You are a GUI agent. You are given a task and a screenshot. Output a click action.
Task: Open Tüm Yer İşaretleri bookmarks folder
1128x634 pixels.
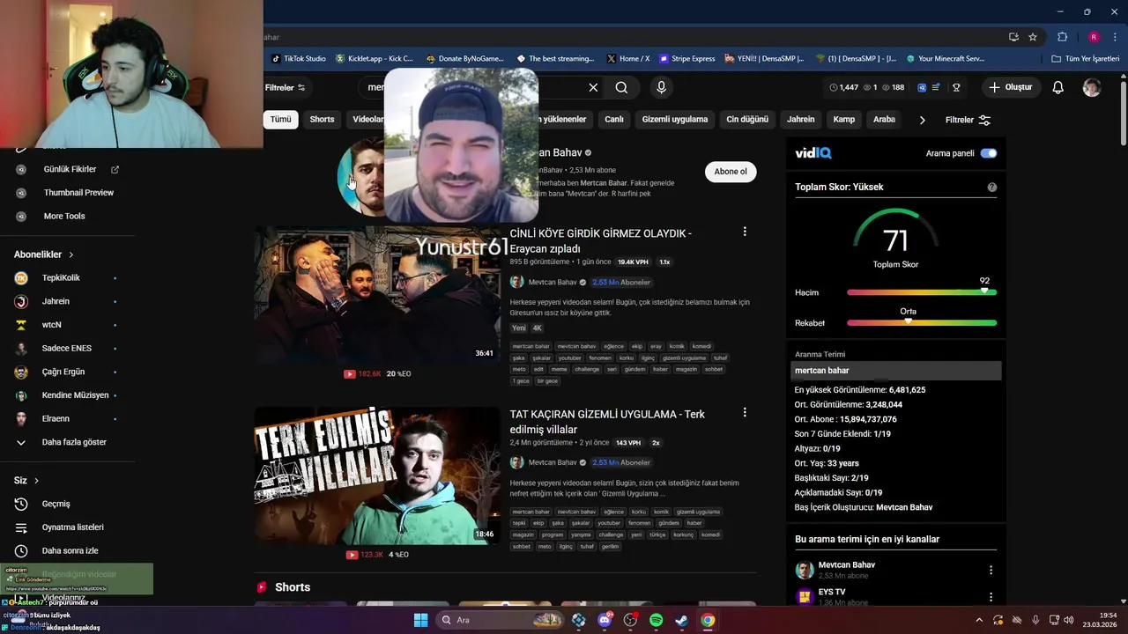[x=1086, y=59]
